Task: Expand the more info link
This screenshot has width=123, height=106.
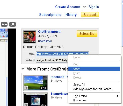Action: [45, 41]
